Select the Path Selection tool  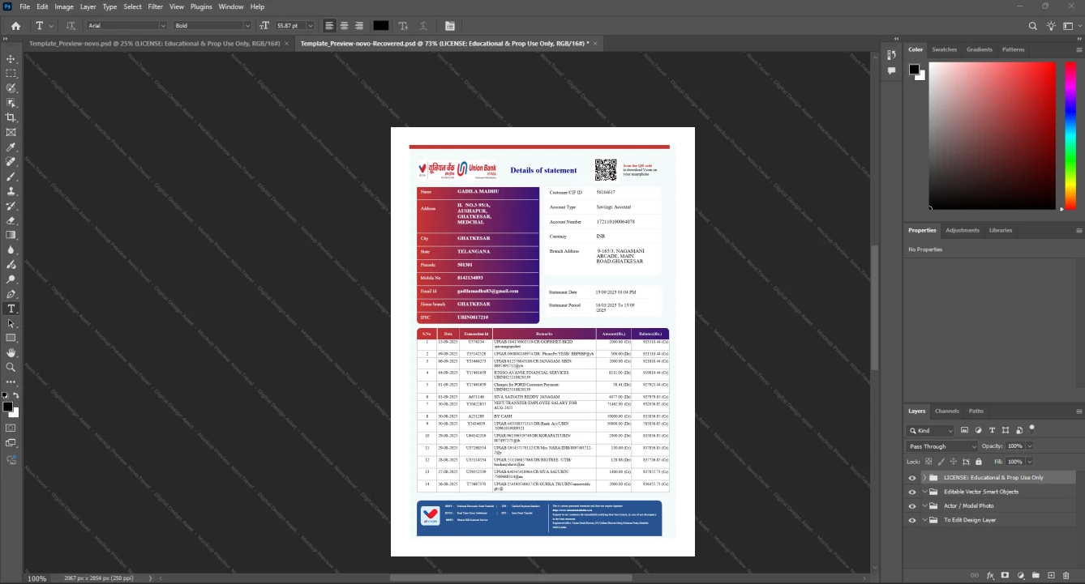[11, 323]
